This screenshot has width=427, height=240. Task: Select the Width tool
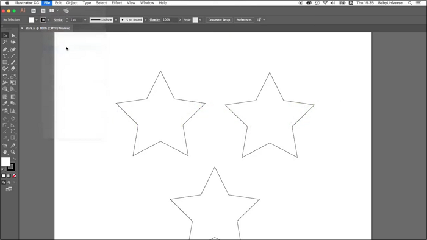tap(5, 83)
